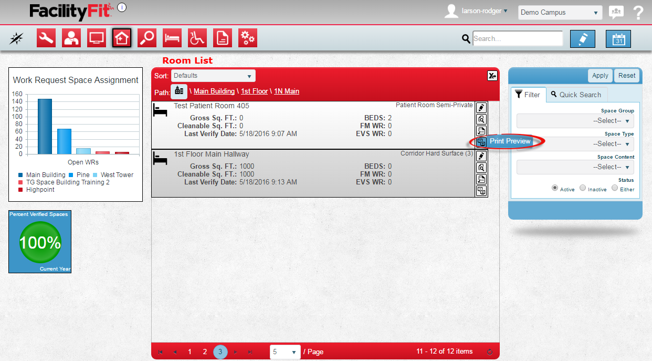Switch to the Quick Search tab

click(x=576, y=95)
